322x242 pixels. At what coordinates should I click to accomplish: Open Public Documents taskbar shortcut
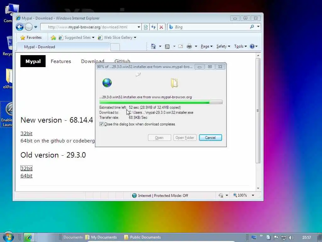click(x=142, y=237)
